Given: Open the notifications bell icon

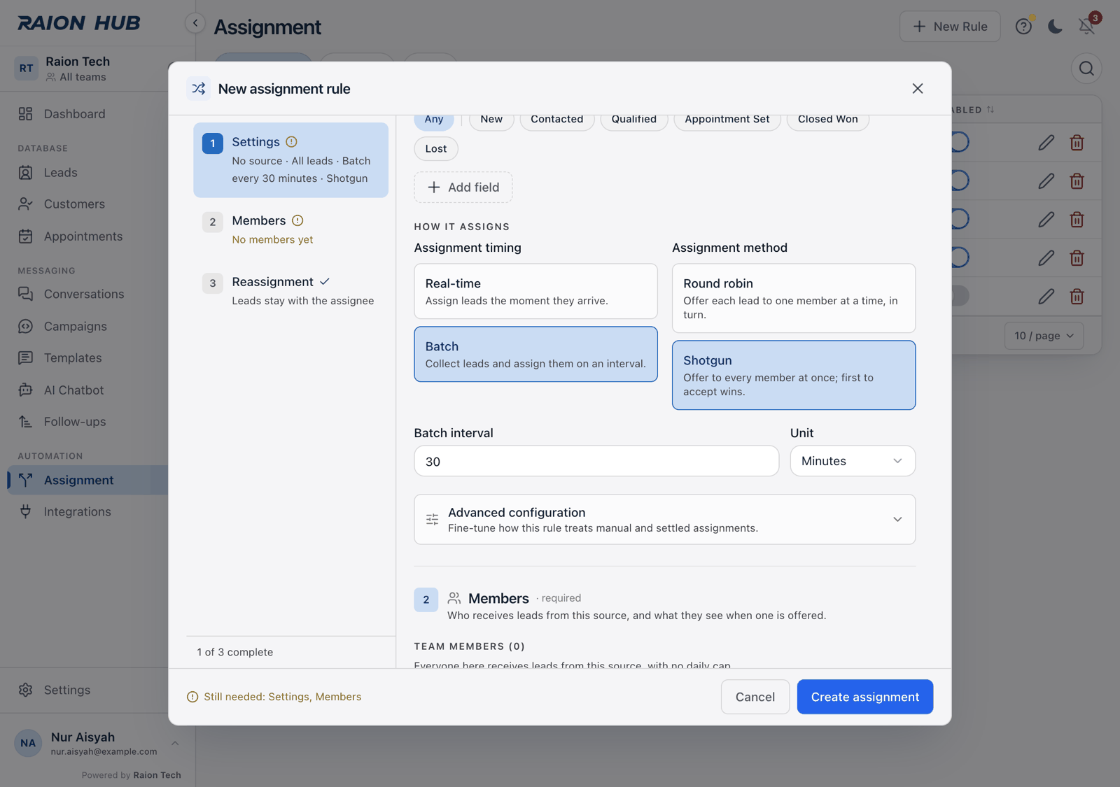Looking at the screenshot, I should coord(1086,27).
